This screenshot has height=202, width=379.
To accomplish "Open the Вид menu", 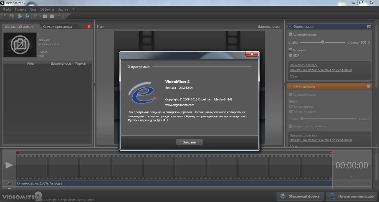I will (33, 9).
